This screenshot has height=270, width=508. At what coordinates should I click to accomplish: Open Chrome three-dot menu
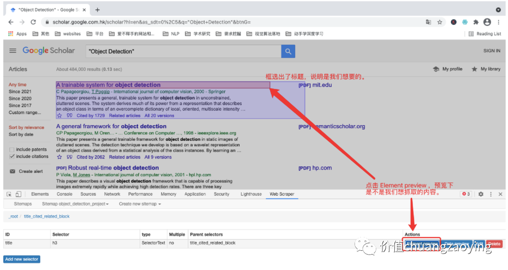[x=499, y=22]
